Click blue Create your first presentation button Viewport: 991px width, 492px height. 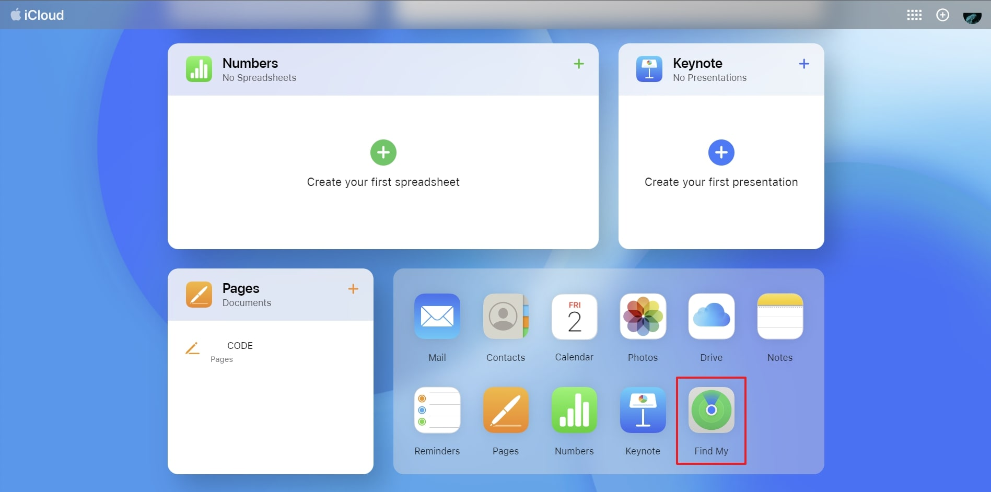click(x=721, y=153)
